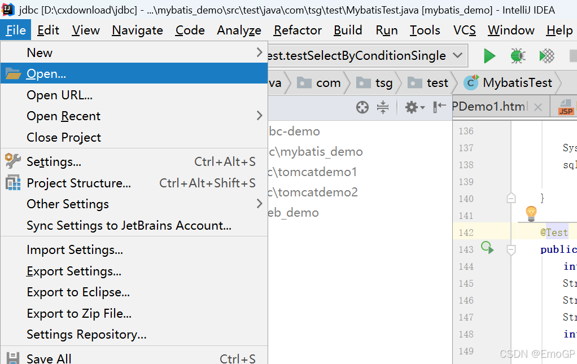
Task: Open the Build menu
Action: point(348,30)
